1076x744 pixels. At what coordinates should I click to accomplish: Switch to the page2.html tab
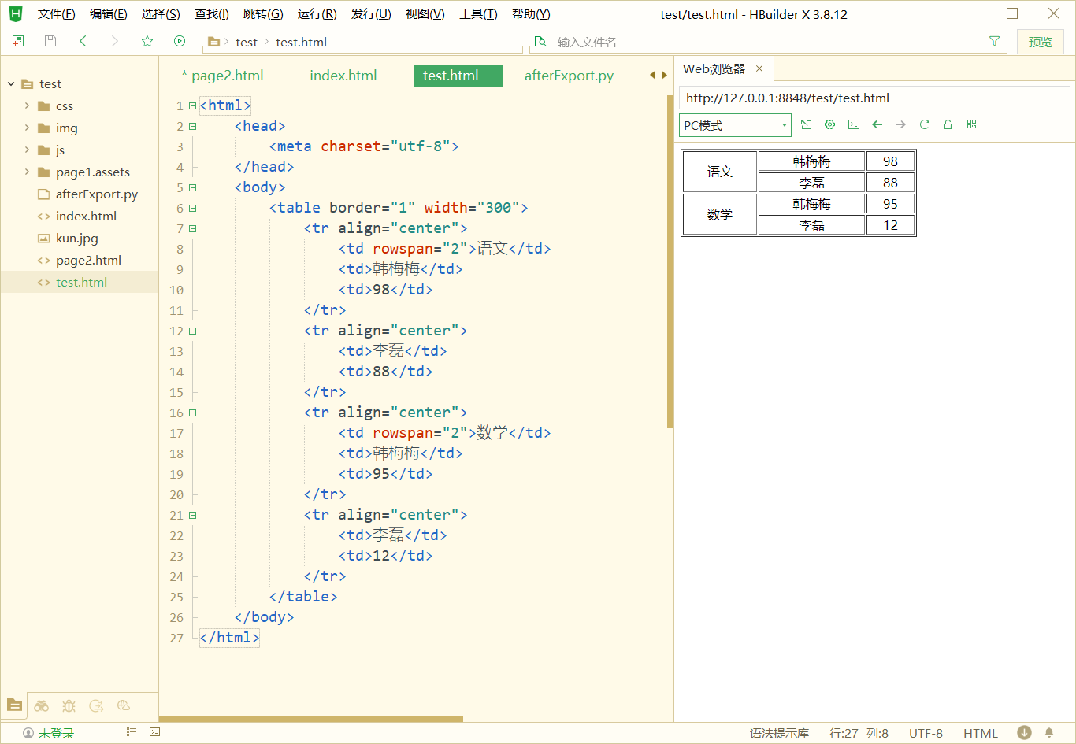coord(222,76)
